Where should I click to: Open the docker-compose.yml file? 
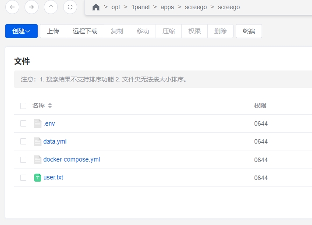[x=71, y=159]
